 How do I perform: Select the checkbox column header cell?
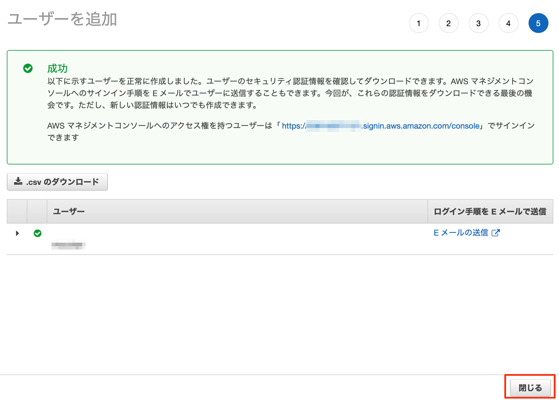(x=17, y=211)
